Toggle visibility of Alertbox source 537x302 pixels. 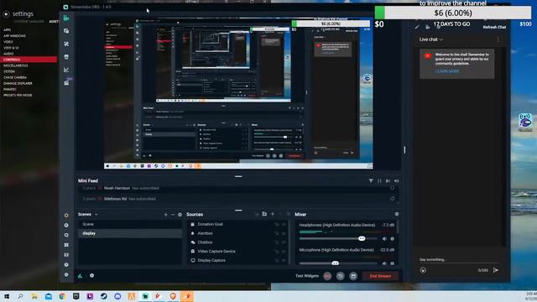[284, 233]
